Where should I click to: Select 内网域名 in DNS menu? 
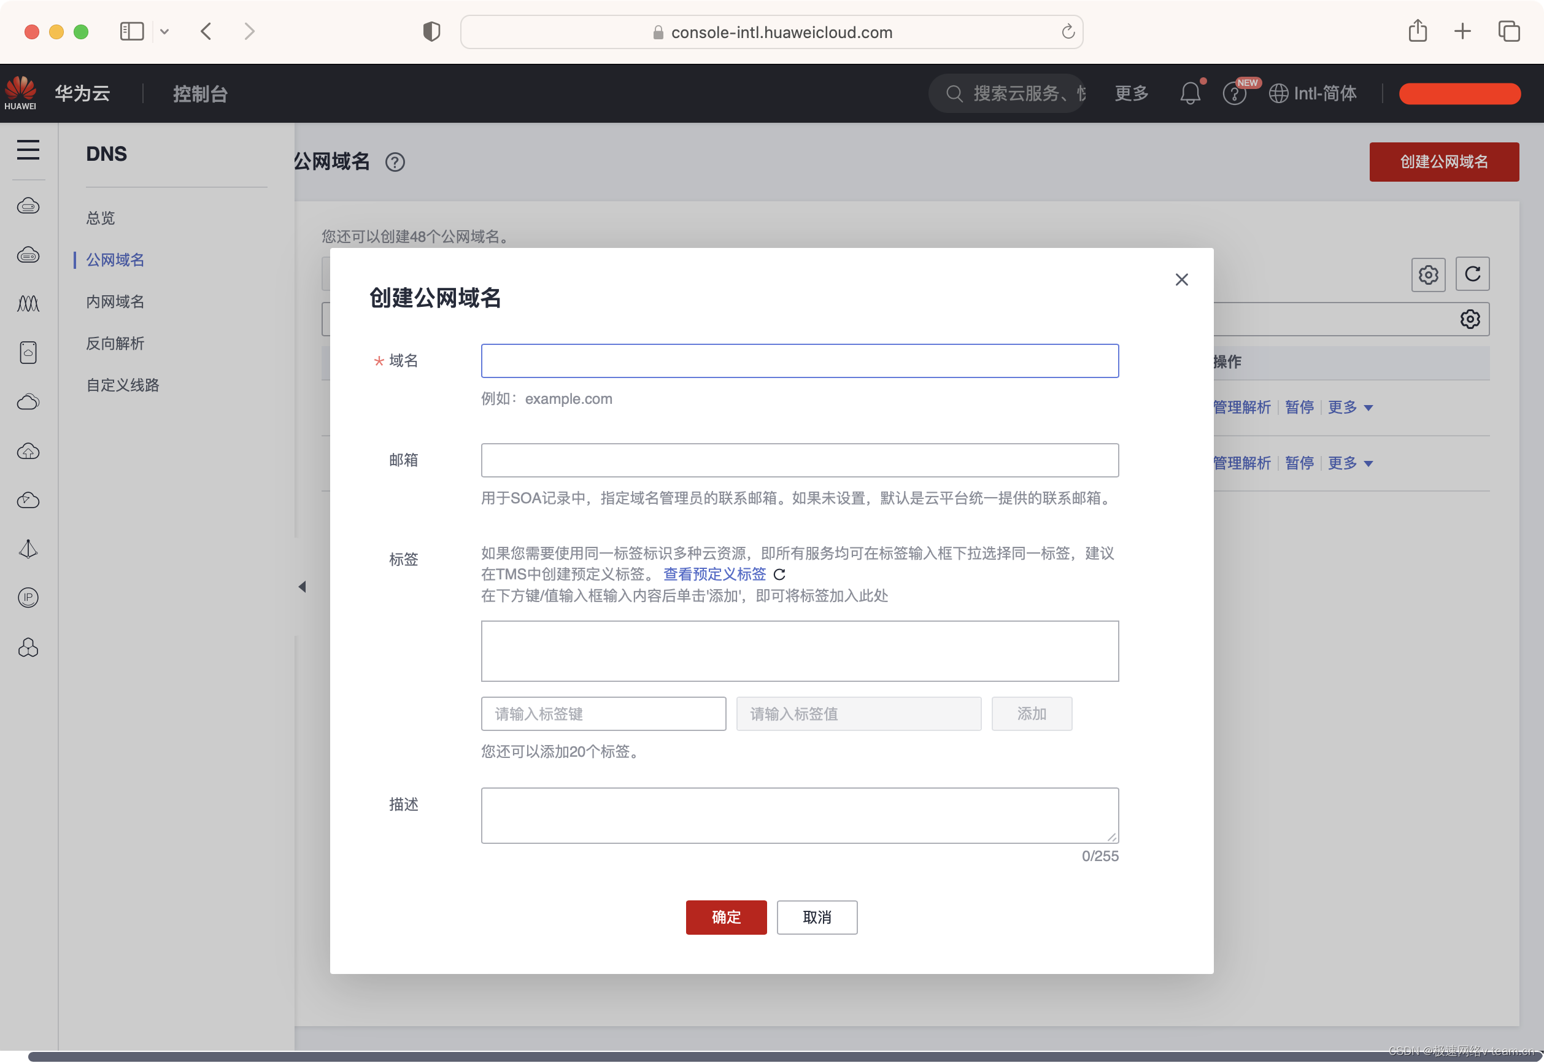click(115, 302)
